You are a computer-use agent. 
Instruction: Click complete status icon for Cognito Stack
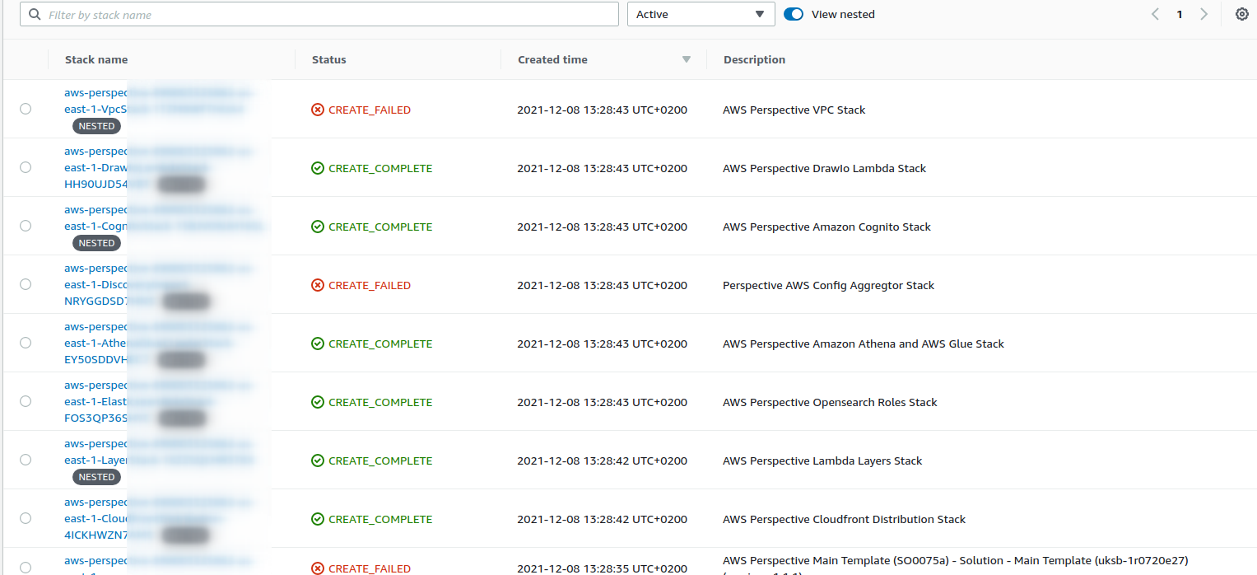pyautogui.click(x=318, y=227)
